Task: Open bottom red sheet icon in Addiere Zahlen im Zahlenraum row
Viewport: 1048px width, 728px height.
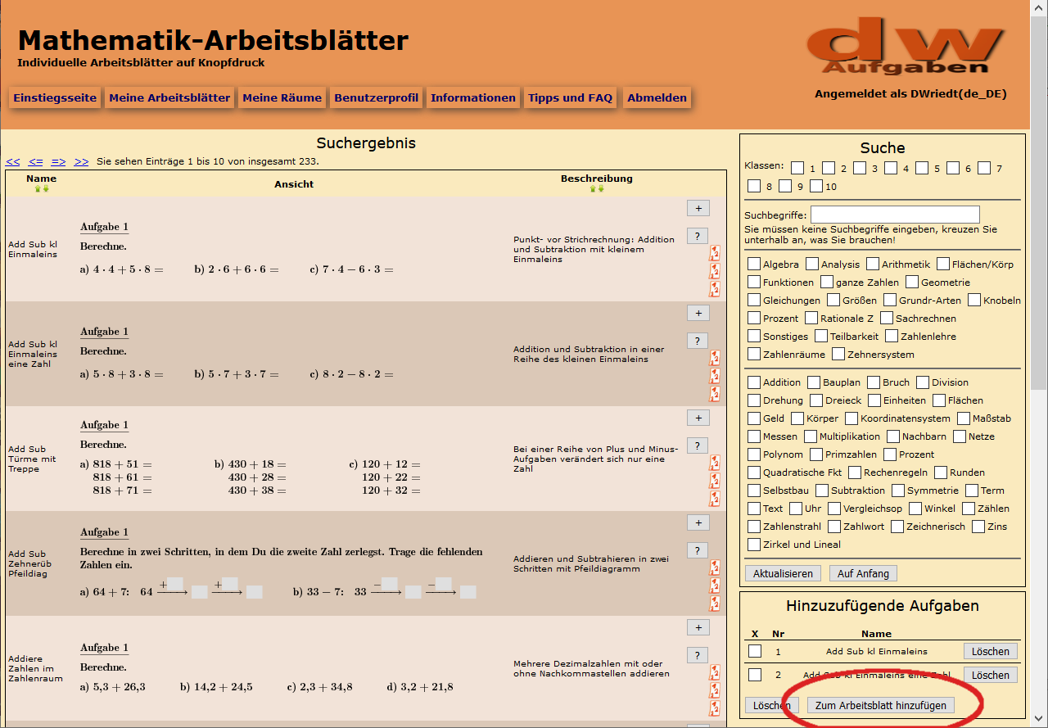Action: click(x=715, y=708)
